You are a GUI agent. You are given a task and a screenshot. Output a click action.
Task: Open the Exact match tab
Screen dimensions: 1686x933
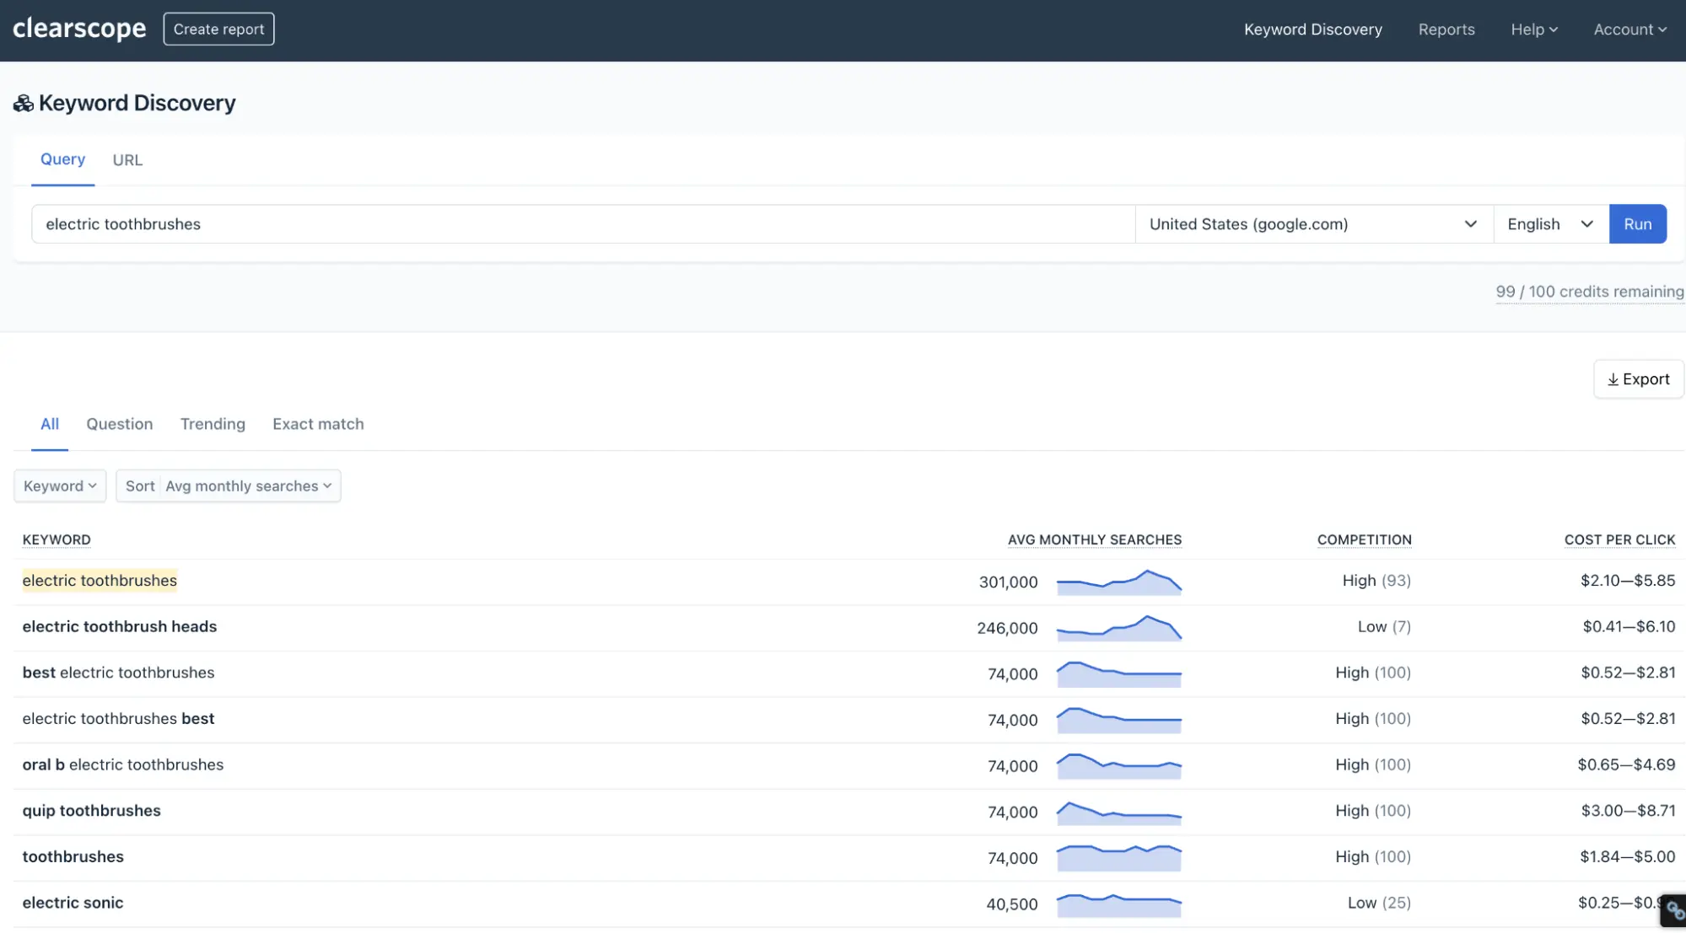[318, 424]
